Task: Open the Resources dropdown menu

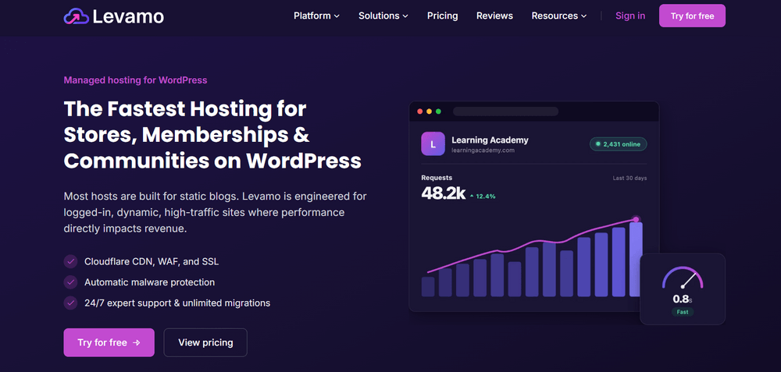Action: (559, 16)
